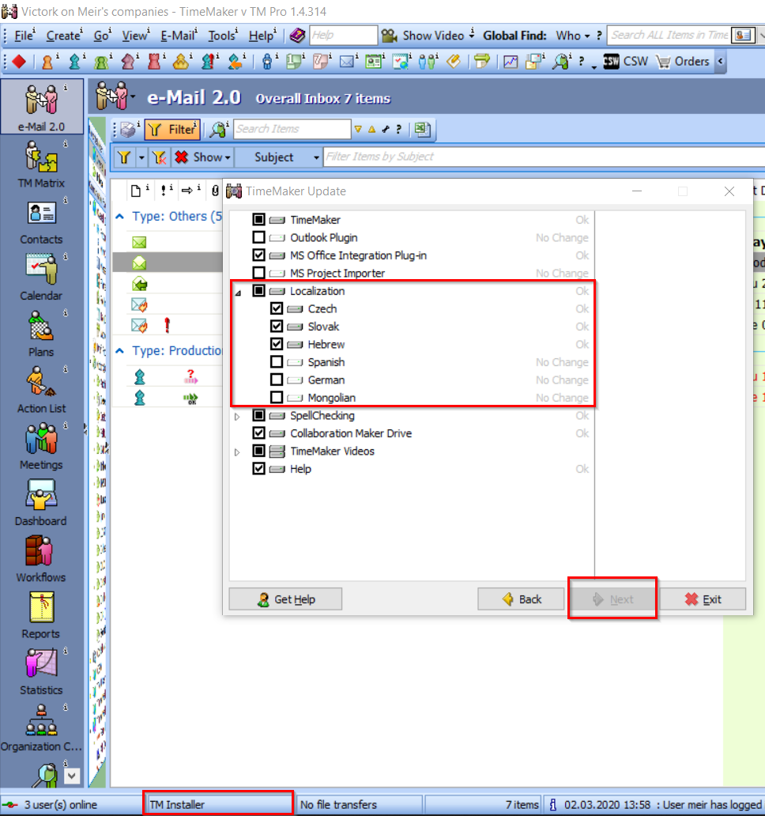
Task: Open the Meetings module
Action: (42, 445)
